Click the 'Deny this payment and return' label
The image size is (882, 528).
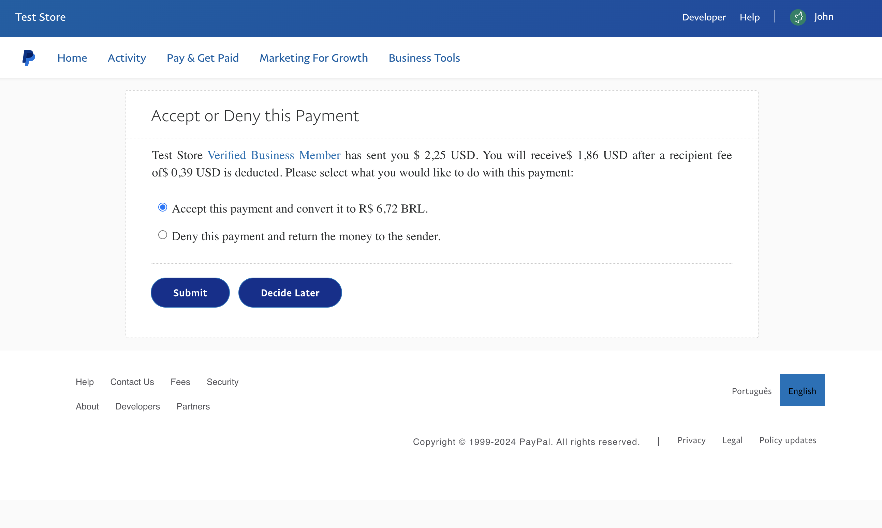(306, 236)
